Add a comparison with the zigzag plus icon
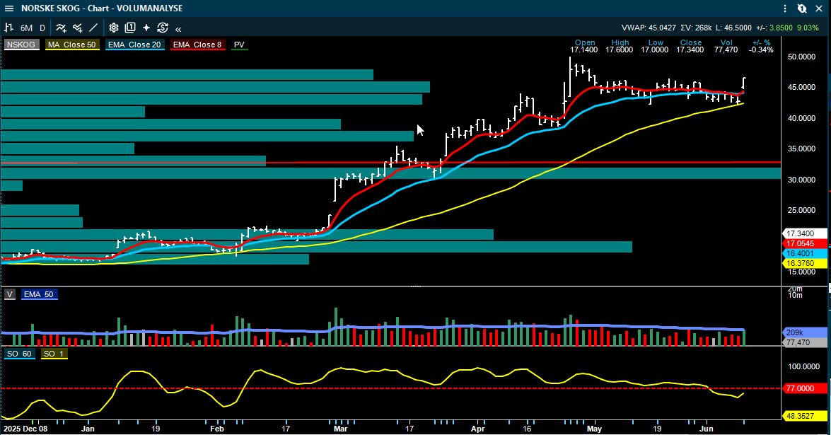 (x=78, y=28)
